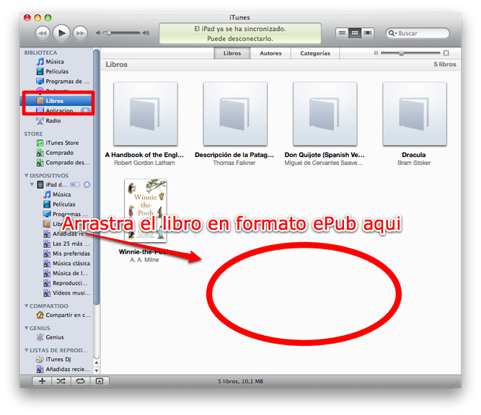This screenshot has height=415, width=481.
Task: Open Las 25 más playlist
Action: pyautogui.click(x=66, y=244)
